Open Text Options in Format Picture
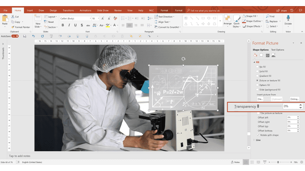Image resolution: width=305 pixels, height=171 pixels. (x=278, y=50)
